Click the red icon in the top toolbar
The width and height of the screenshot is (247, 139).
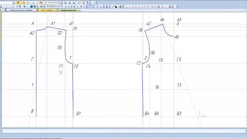tap(18, 3)
